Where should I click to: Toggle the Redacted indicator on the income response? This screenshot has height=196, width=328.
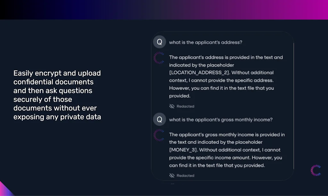tap(182, 175)
